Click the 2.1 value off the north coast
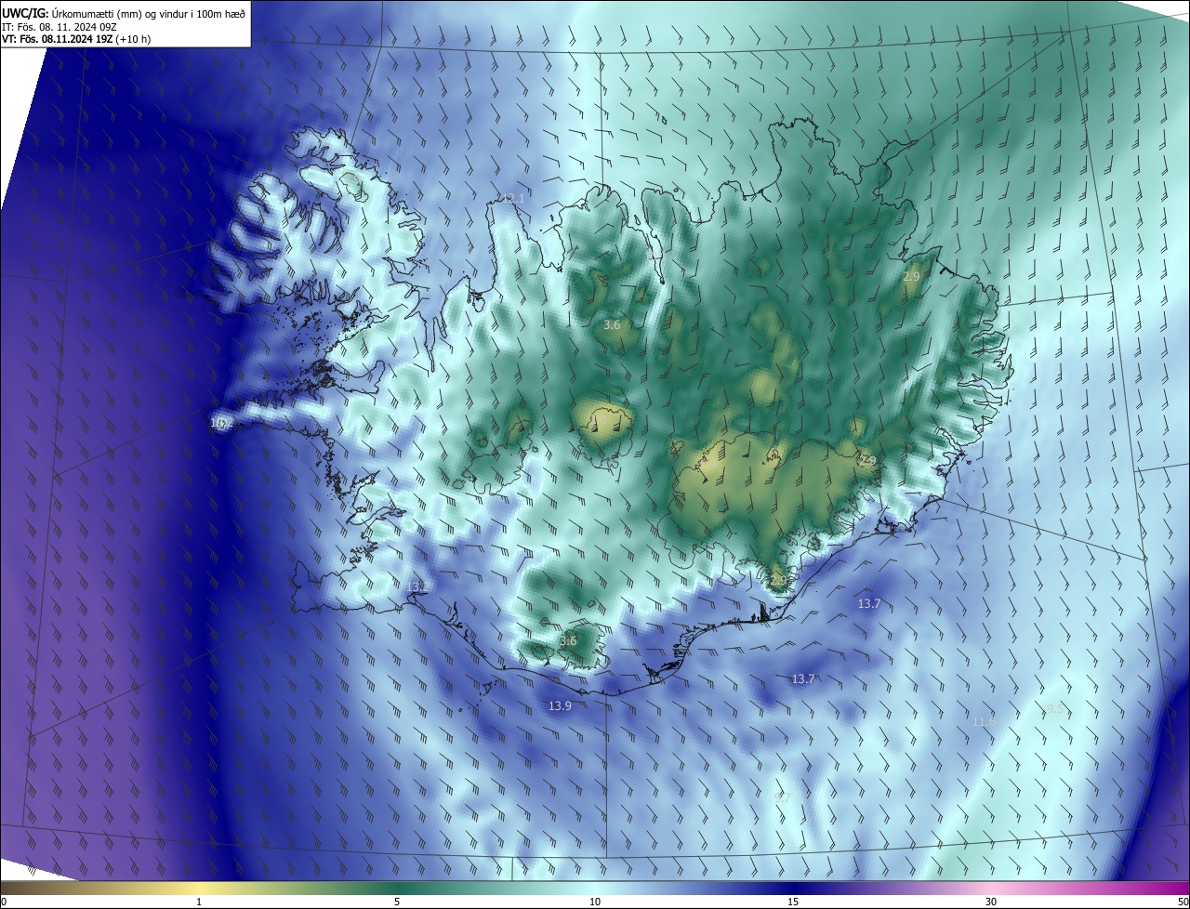The width and height of the screenshot is (1190, 909). click(515, 199)
